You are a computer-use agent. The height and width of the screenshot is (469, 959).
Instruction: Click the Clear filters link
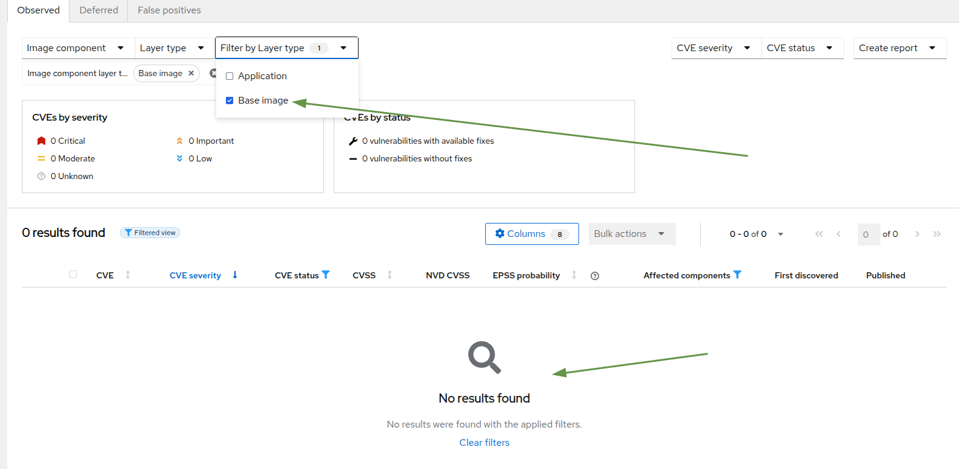pos(484,443)
